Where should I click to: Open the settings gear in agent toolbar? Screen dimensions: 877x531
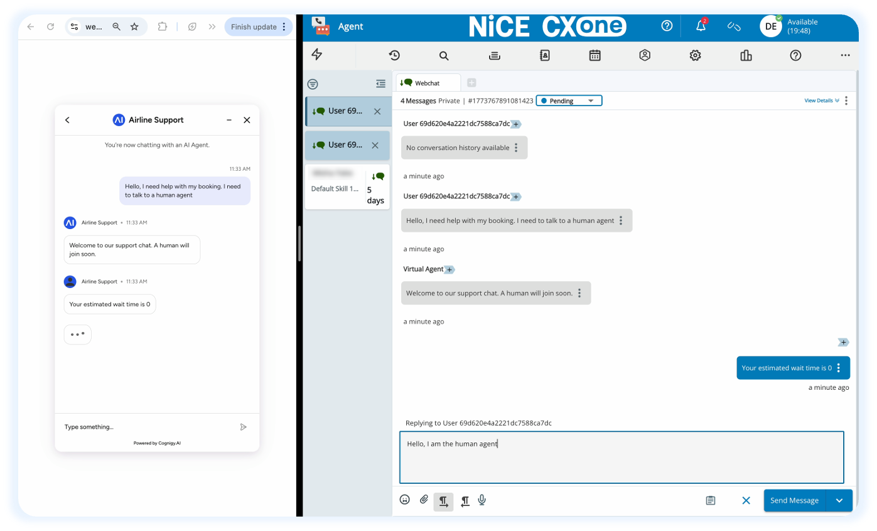pos(695,55)
